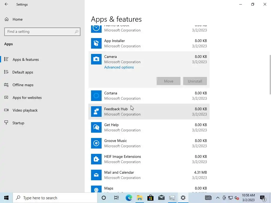
Task: Click the Cortana circle icon
Action: pos(96,96)
